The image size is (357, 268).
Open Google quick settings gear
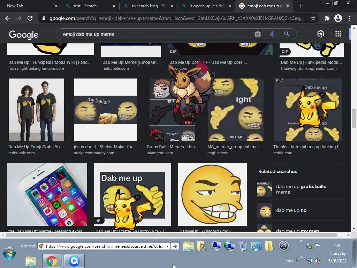pyautogui.click(x=321, y=34)
